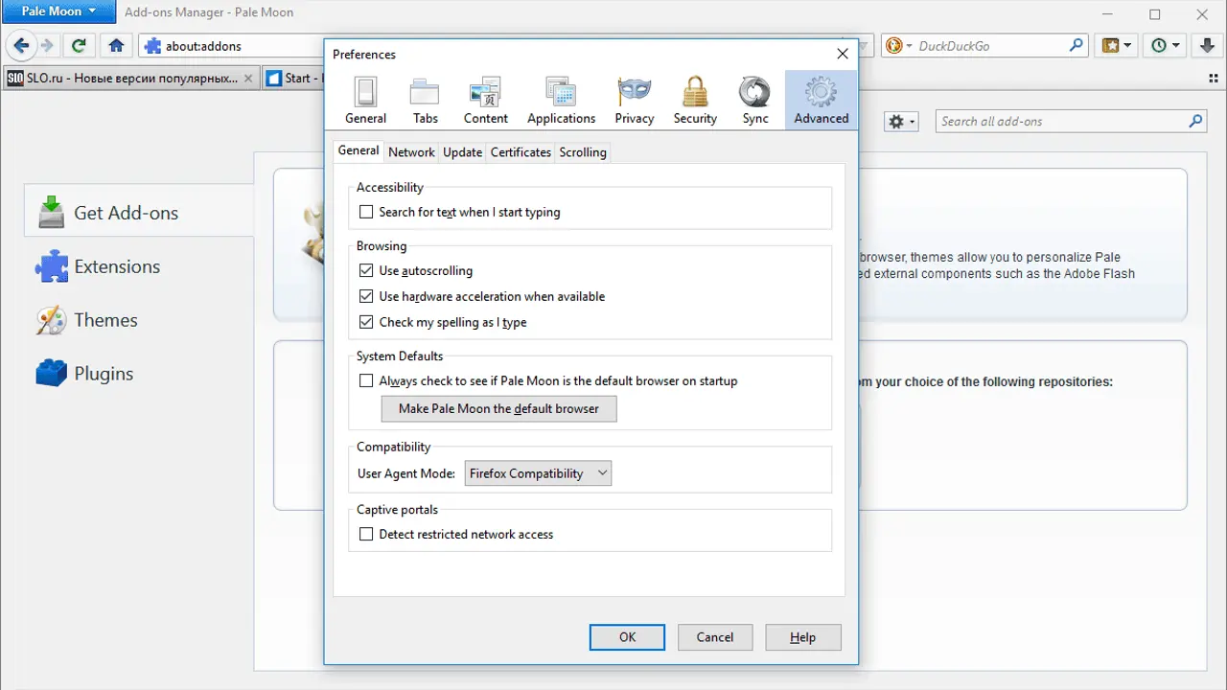Open the Privacy preferences panel
The height and width of the screenshot is (690, 1227).
pos(634,101)
